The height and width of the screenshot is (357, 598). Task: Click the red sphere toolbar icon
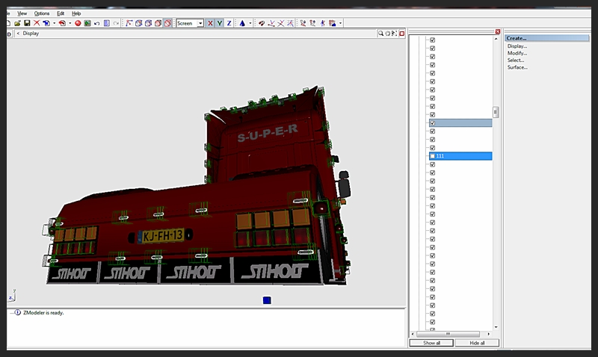(78, 23)
